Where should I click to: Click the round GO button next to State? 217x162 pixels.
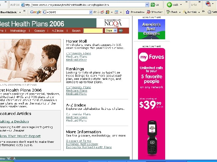[x=121, y=31]
